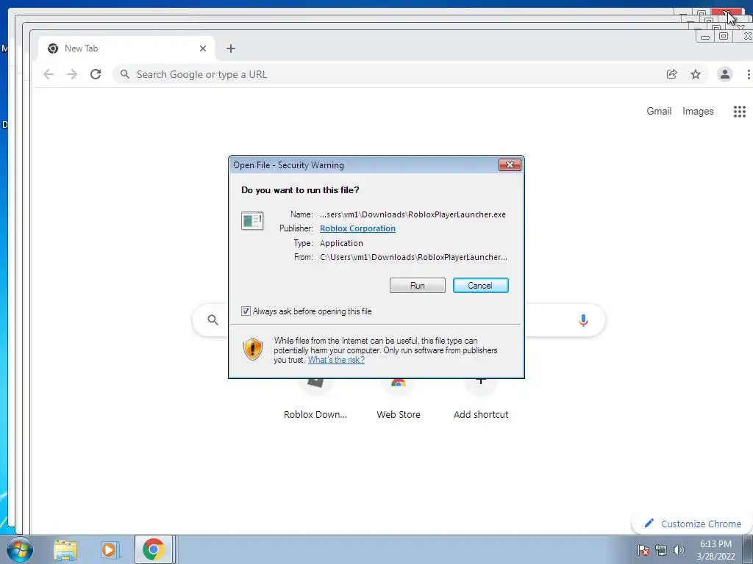Click the magnifier icon in Google search box
Screen dimensions: 753x564
pyautogui.click(x=213, y=320)
